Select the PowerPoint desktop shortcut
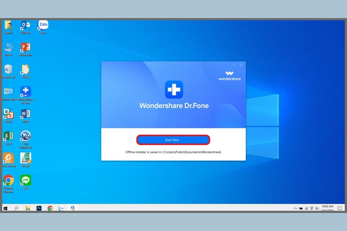The image size is (347, 231). 26,49
